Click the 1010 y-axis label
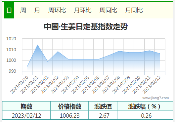Viewport: 175px width, 122px height. coord(11,50)
